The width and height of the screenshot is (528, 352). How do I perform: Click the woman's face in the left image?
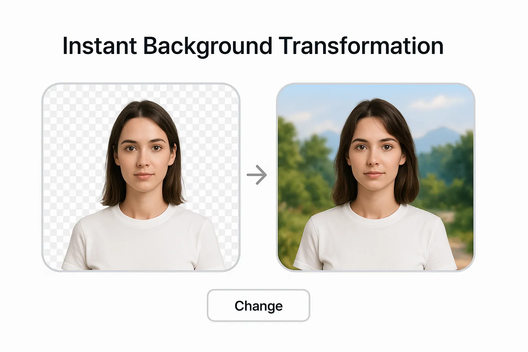tap(144, 155)
